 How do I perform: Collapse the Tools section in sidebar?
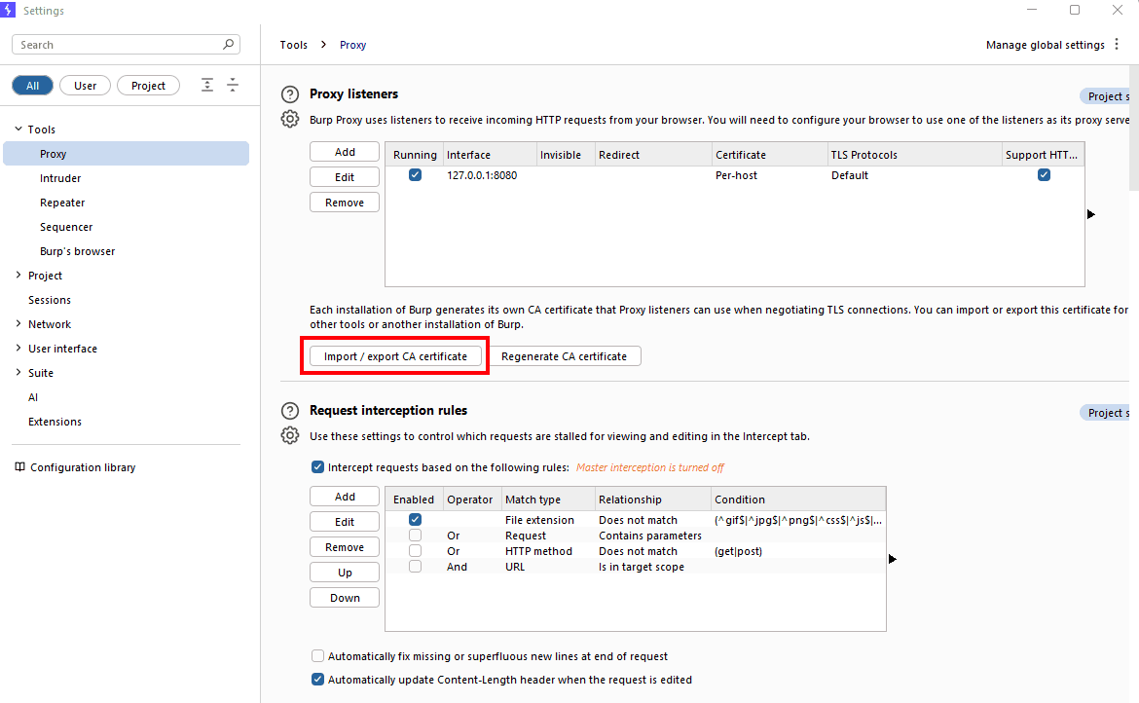(x=18, y=129)
